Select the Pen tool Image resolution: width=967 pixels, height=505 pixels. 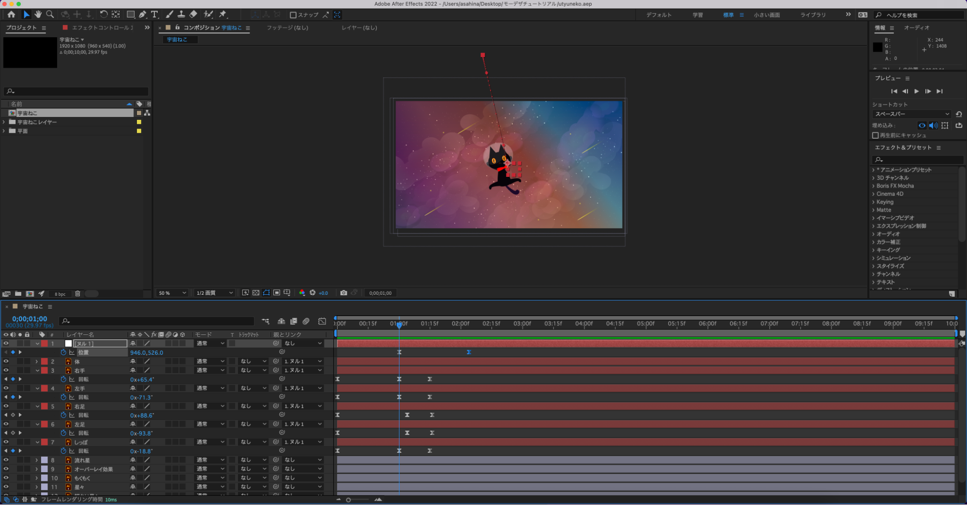point(143,14)
